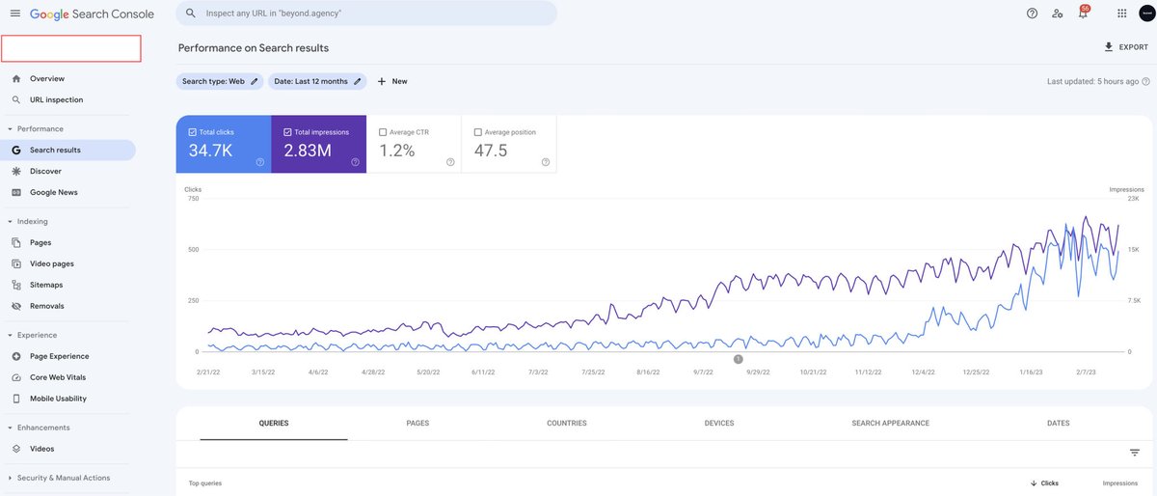This screenshot has width=1157, height=496.
Task: Open the property selector box
Action: [x=71, y=48]
